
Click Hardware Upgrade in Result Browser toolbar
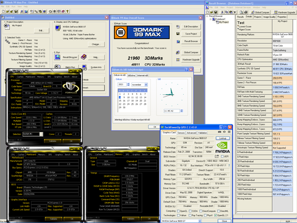285,12
